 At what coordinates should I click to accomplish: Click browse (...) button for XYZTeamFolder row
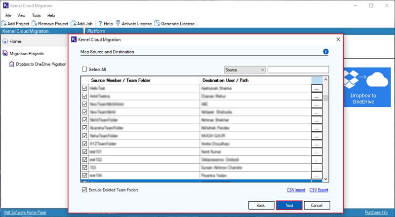click(x=317, y=144)
